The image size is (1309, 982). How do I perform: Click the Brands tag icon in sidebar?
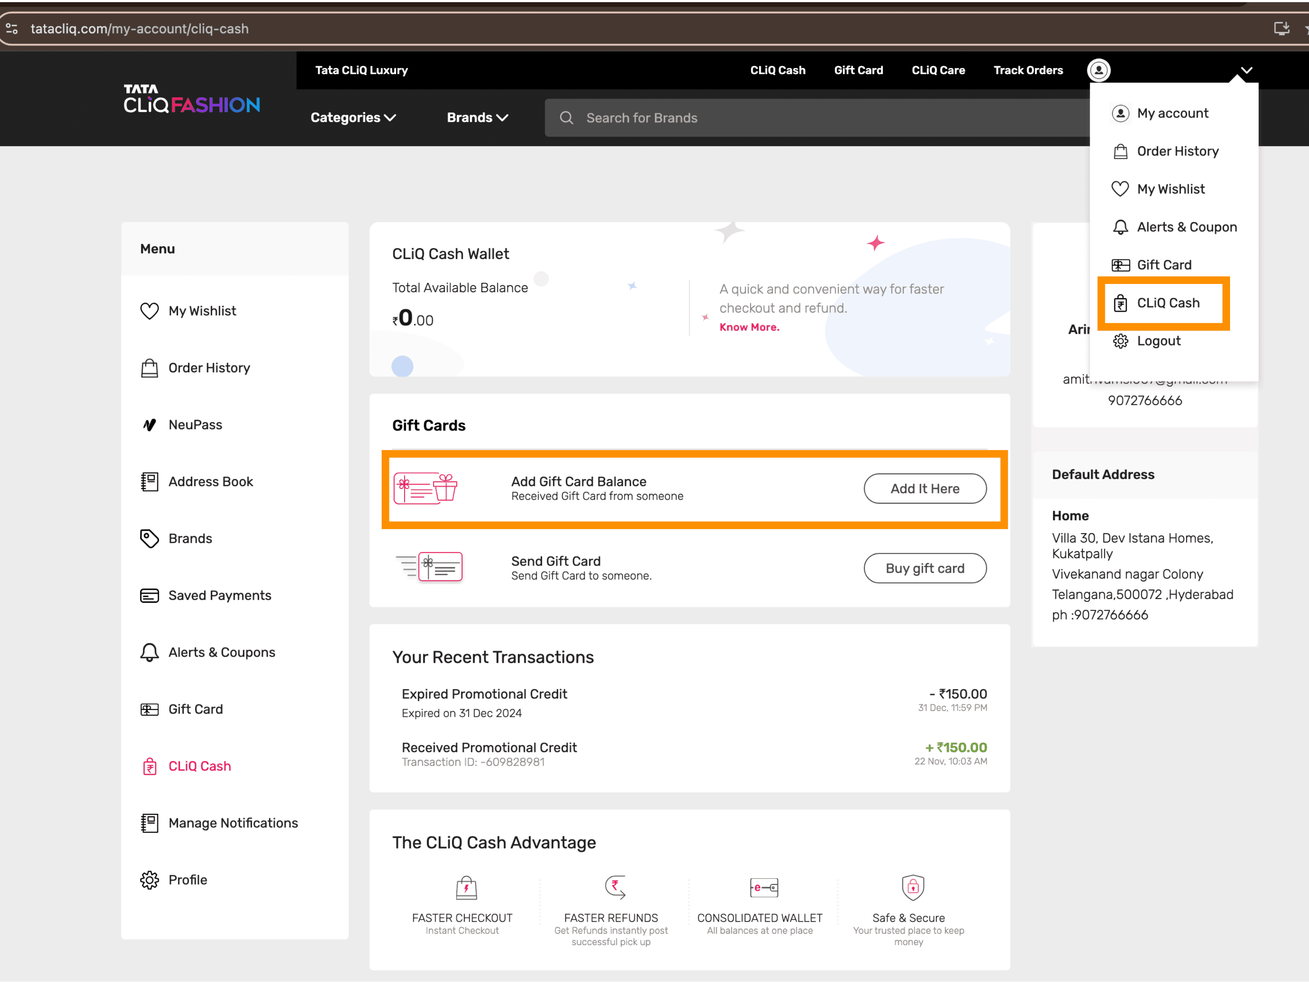[x=149, y=538]
